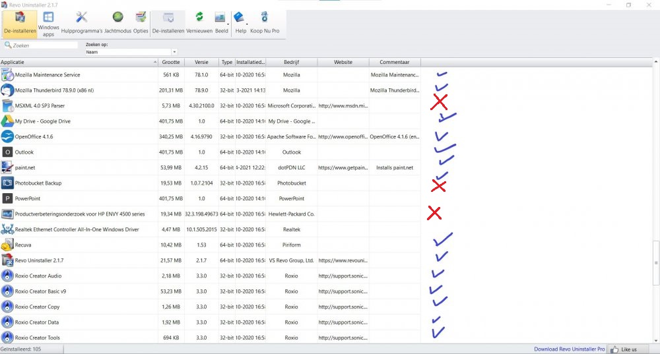This screenshot has width=660, height=354.
Task: Select Realtek Ethernet Controller driver icon
Action: pyautogui.click(x=7, y=229)
